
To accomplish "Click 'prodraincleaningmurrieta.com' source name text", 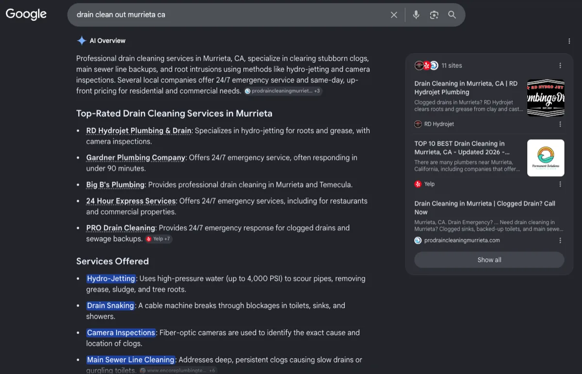I will [462, 240].
